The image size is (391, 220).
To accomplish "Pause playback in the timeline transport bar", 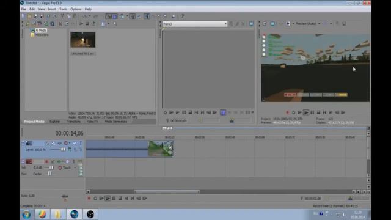I will click(x=114, y=199).
